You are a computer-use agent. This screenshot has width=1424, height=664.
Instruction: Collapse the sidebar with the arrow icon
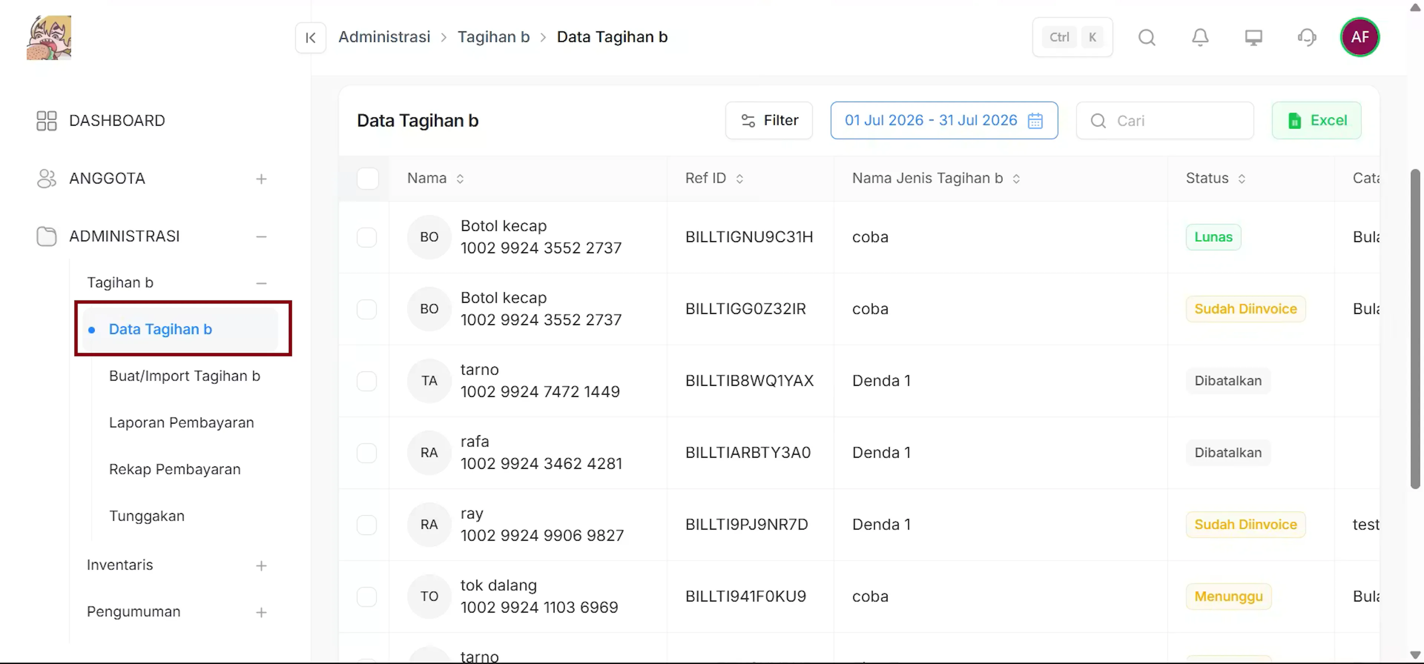click(310, 37)
